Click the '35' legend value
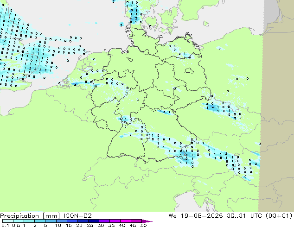294x227 pixels. [111, 225]
